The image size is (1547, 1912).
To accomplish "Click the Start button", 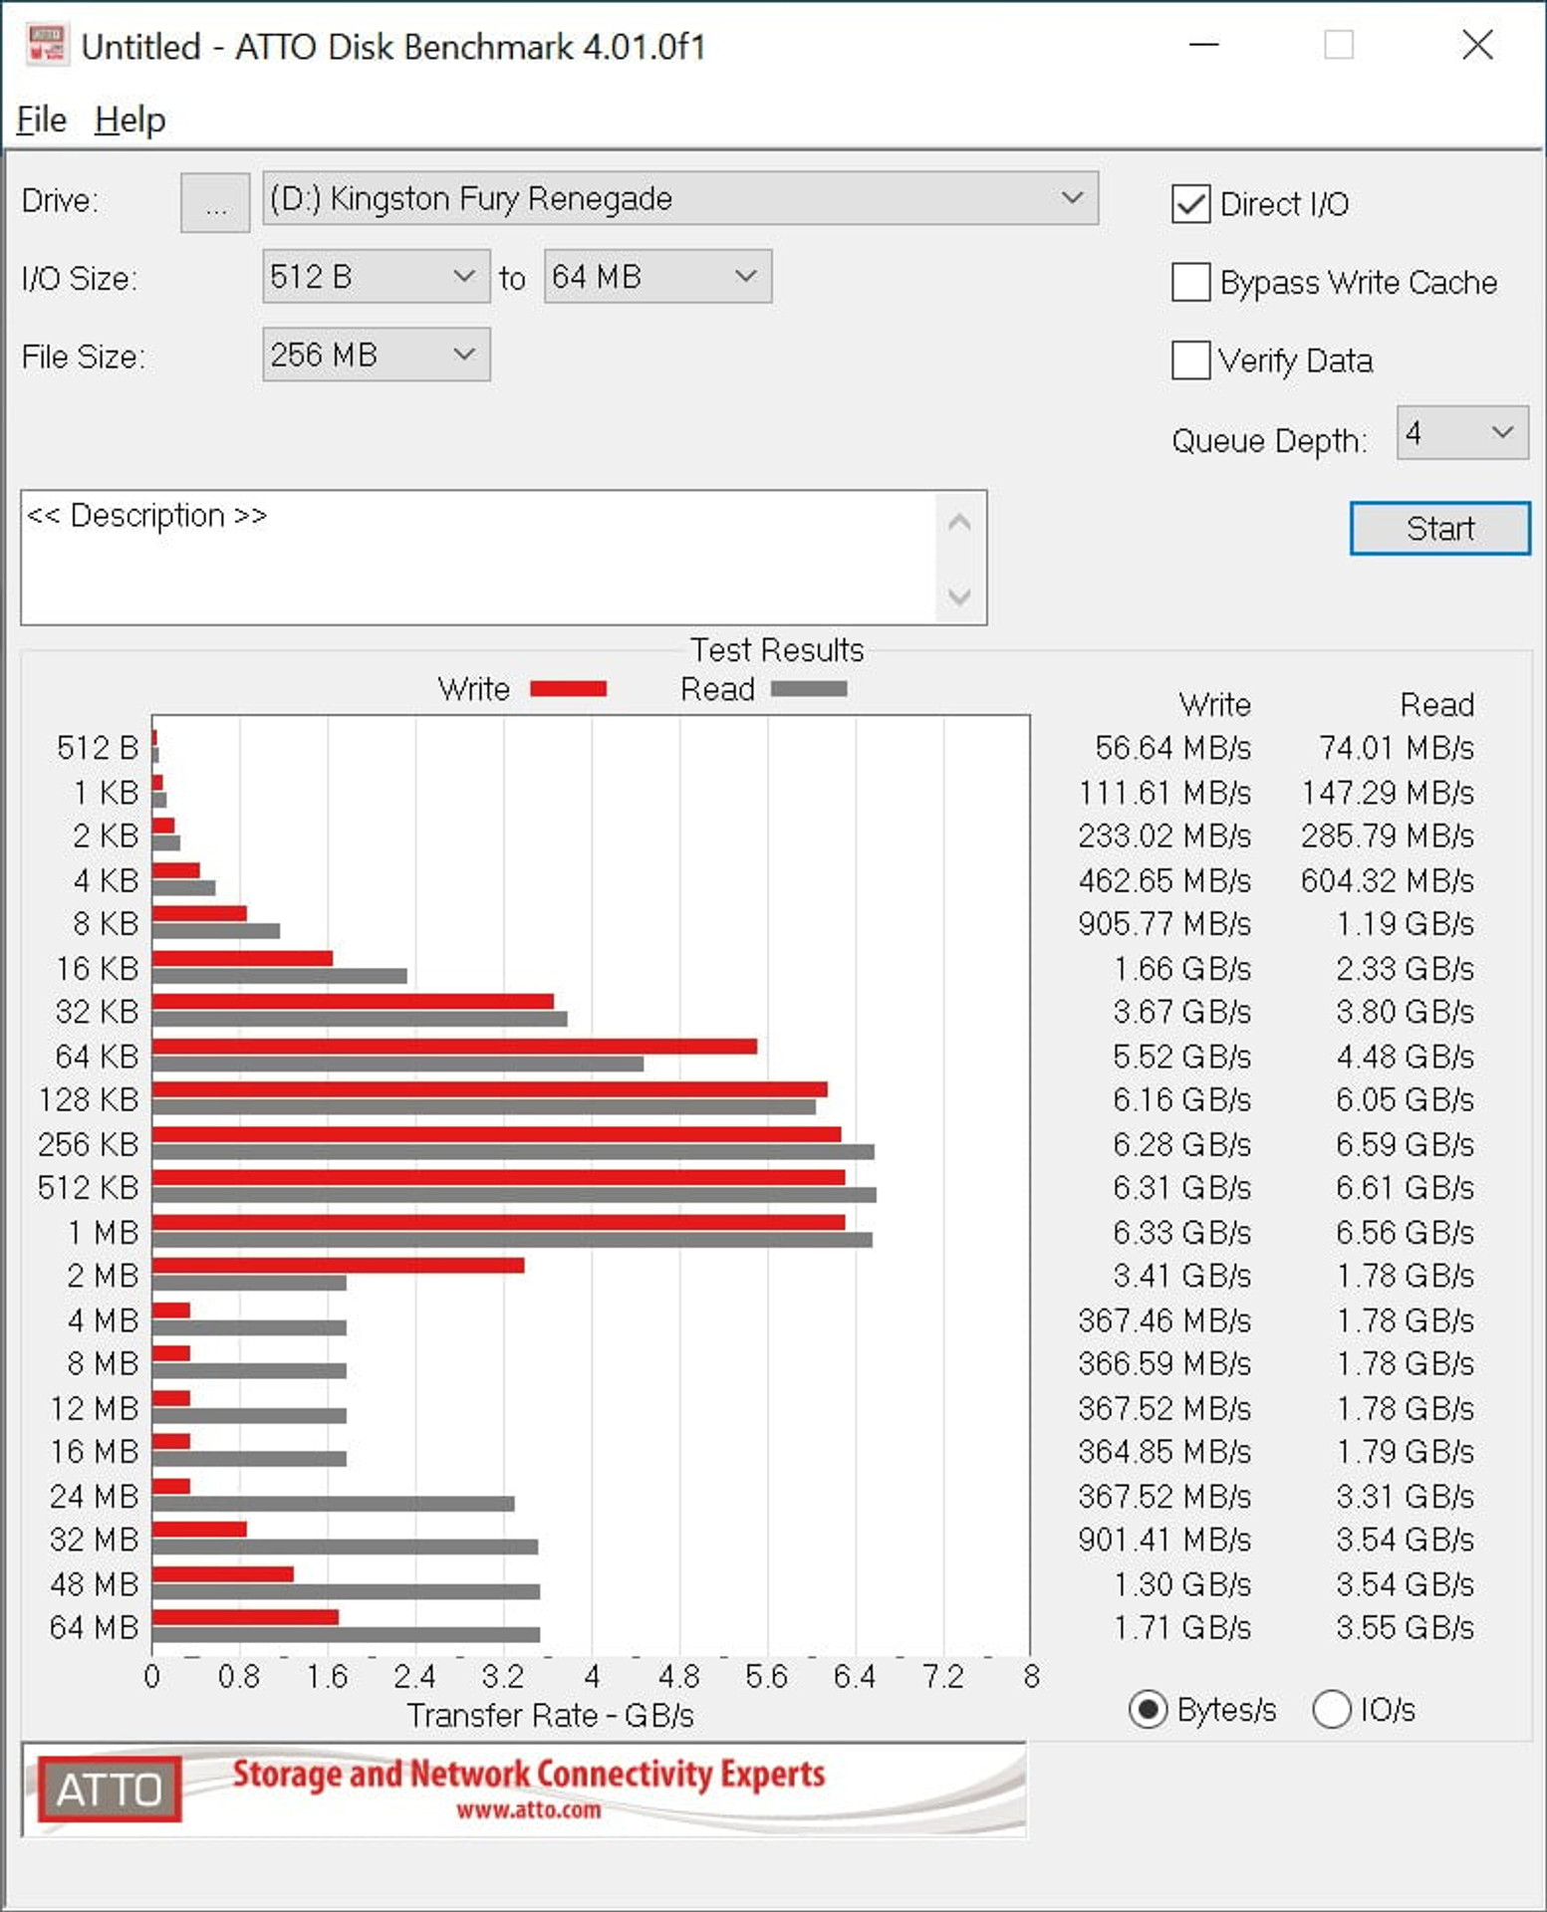I will (1439, 528).
